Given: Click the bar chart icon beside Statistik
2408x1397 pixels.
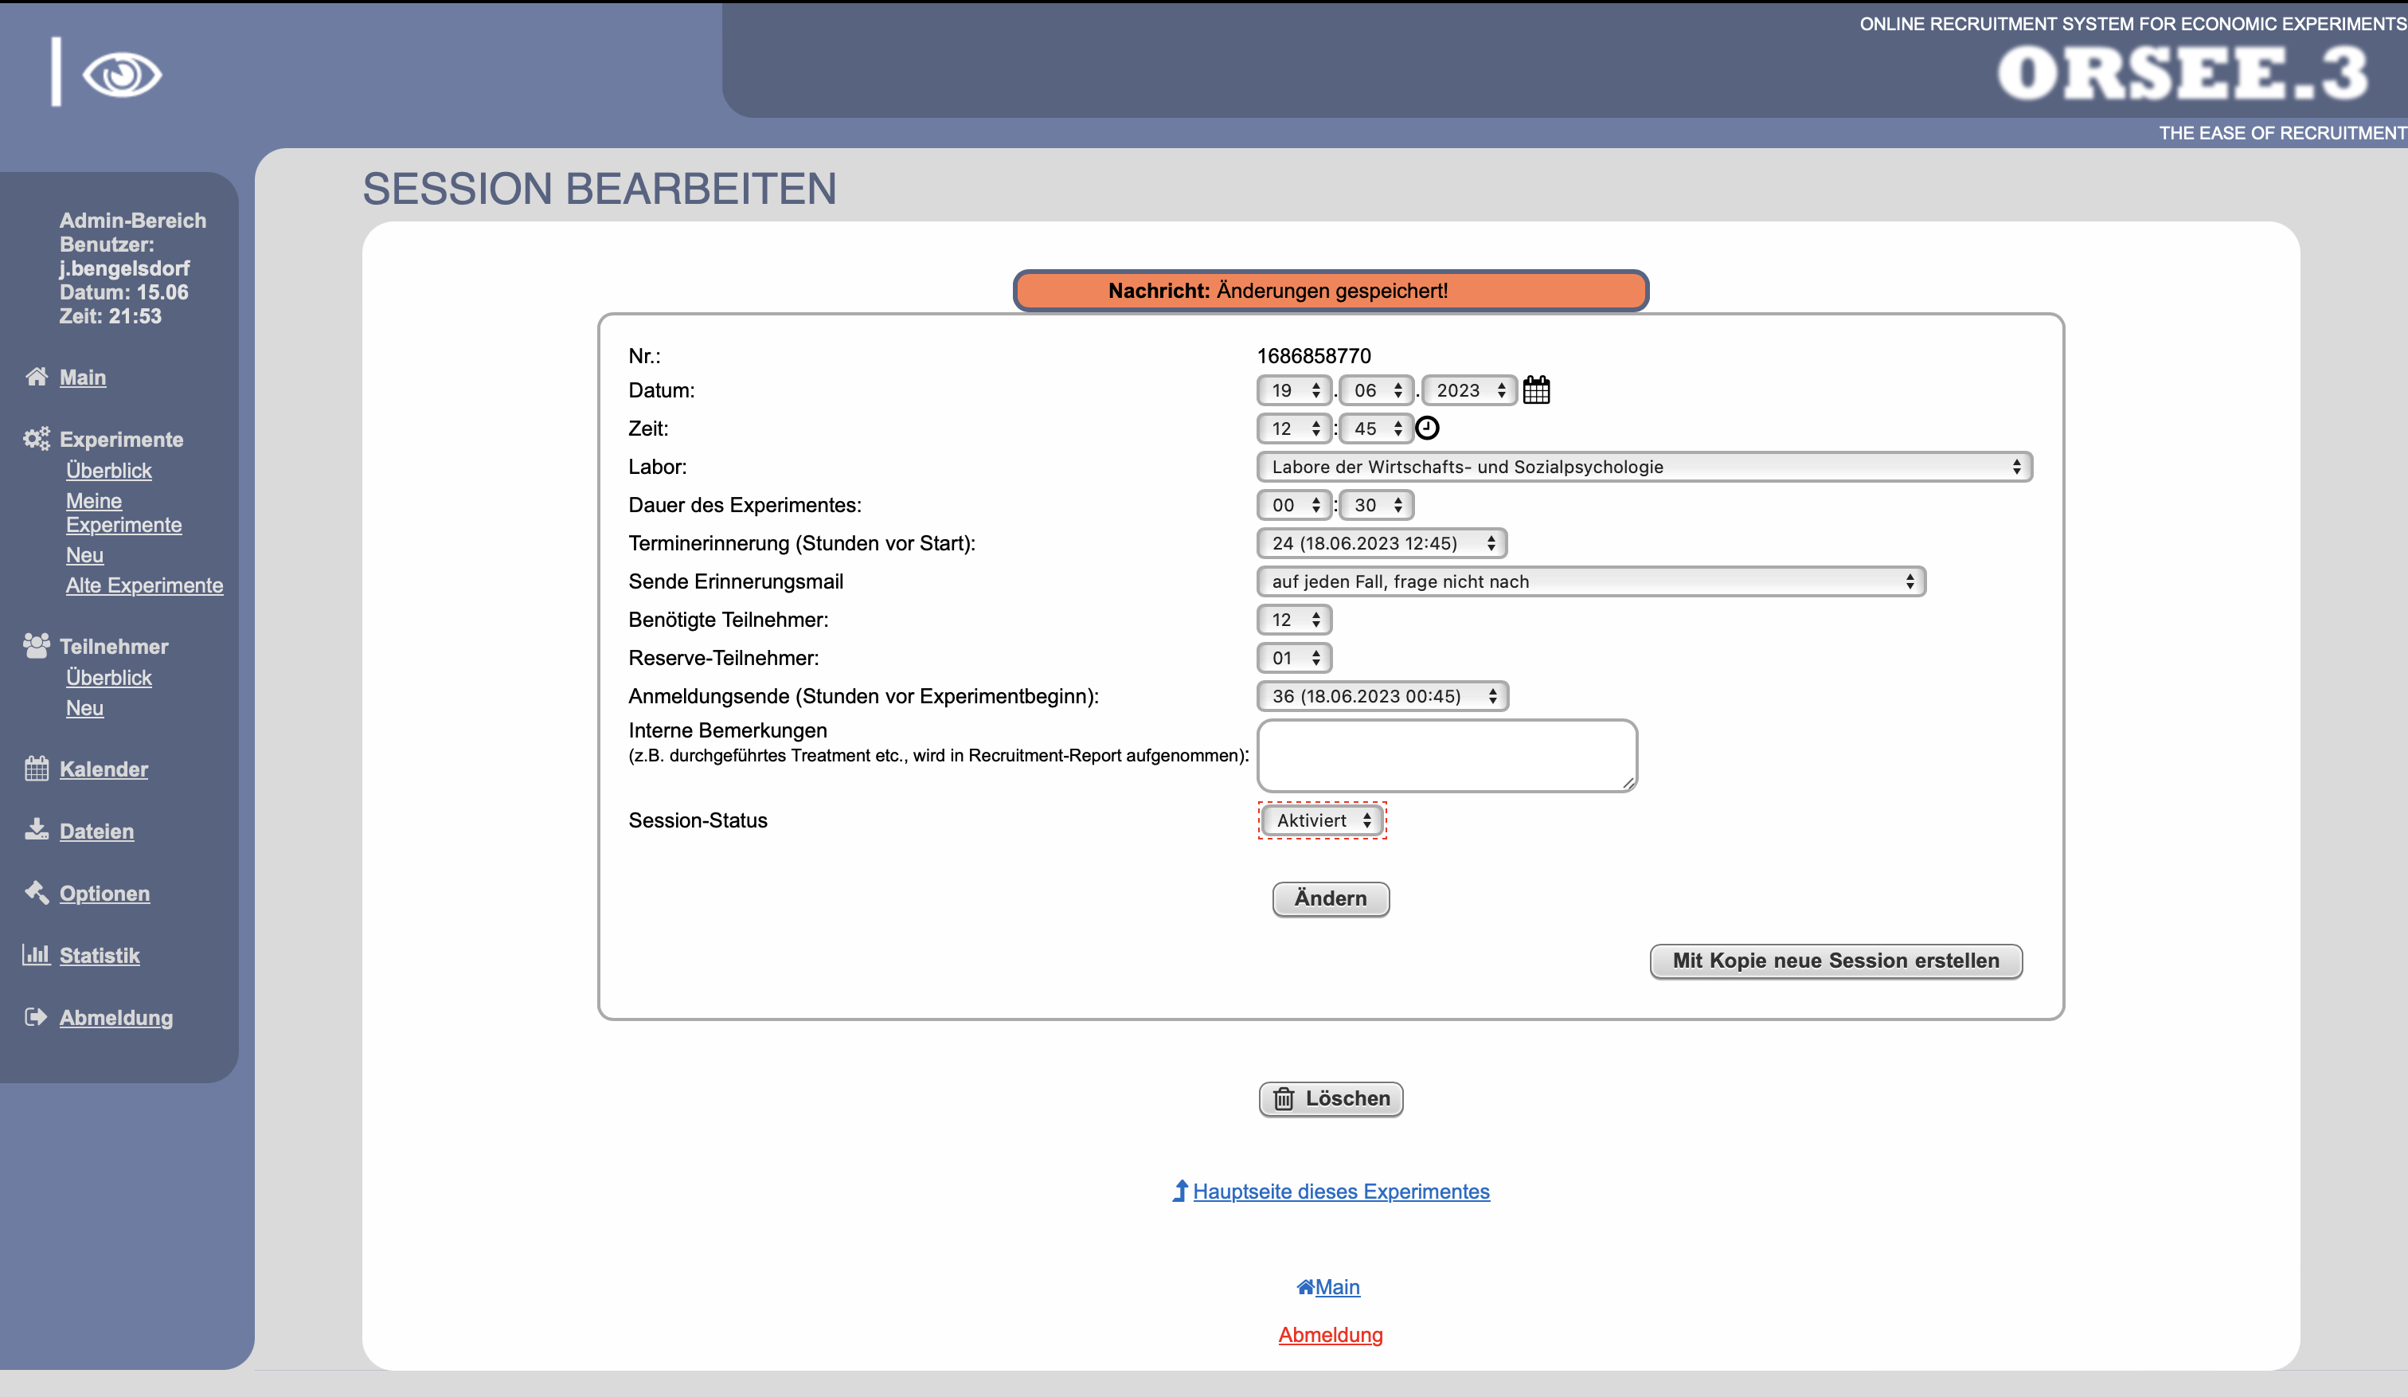Looking at the screenshot, I should 37,953.
